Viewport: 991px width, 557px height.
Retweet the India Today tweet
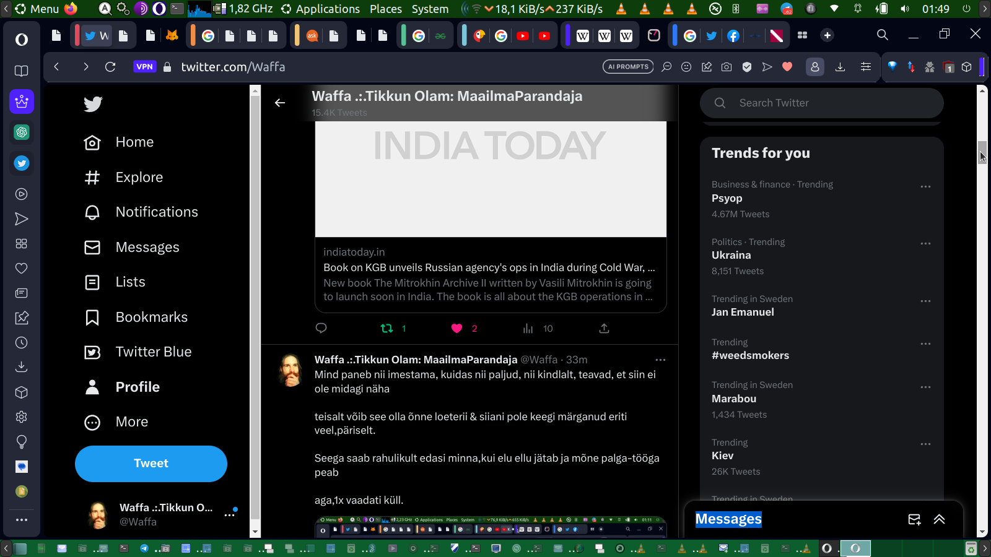pos(387,329)
